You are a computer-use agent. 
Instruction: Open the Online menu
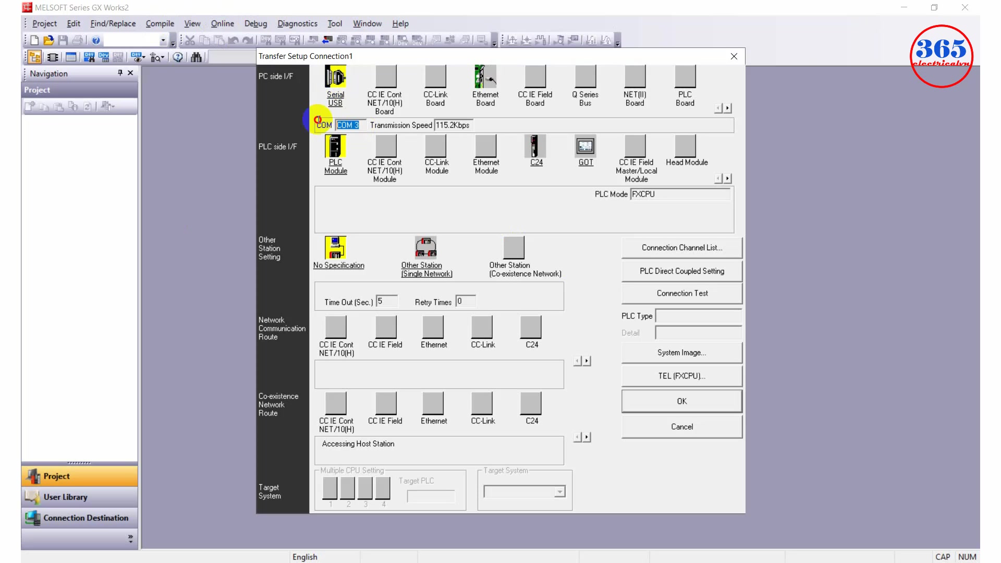click(x=222, y=23)
